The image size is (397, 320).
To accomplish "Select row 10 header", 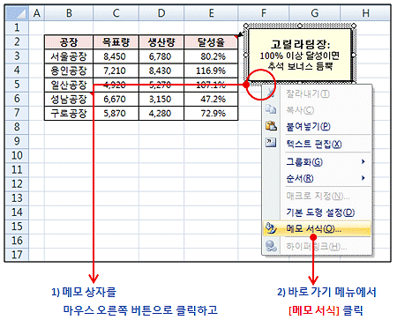I will (x=17, y=155).
